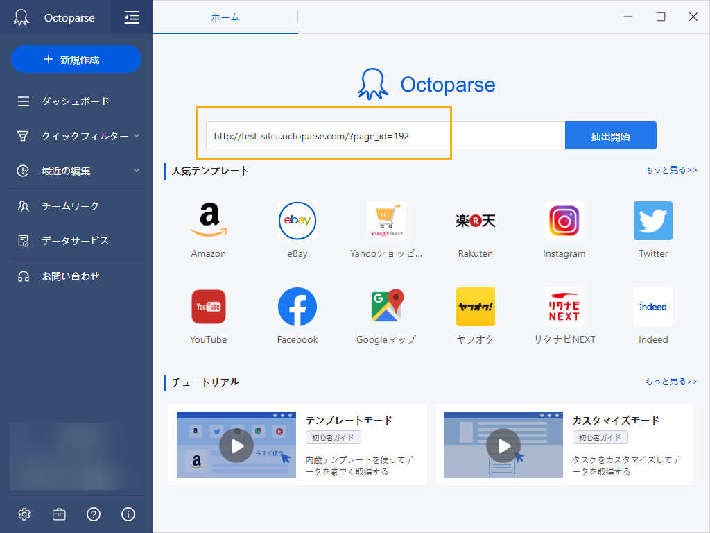
Task: Select the Facebook template icon
Action: (x=297, y=307)
